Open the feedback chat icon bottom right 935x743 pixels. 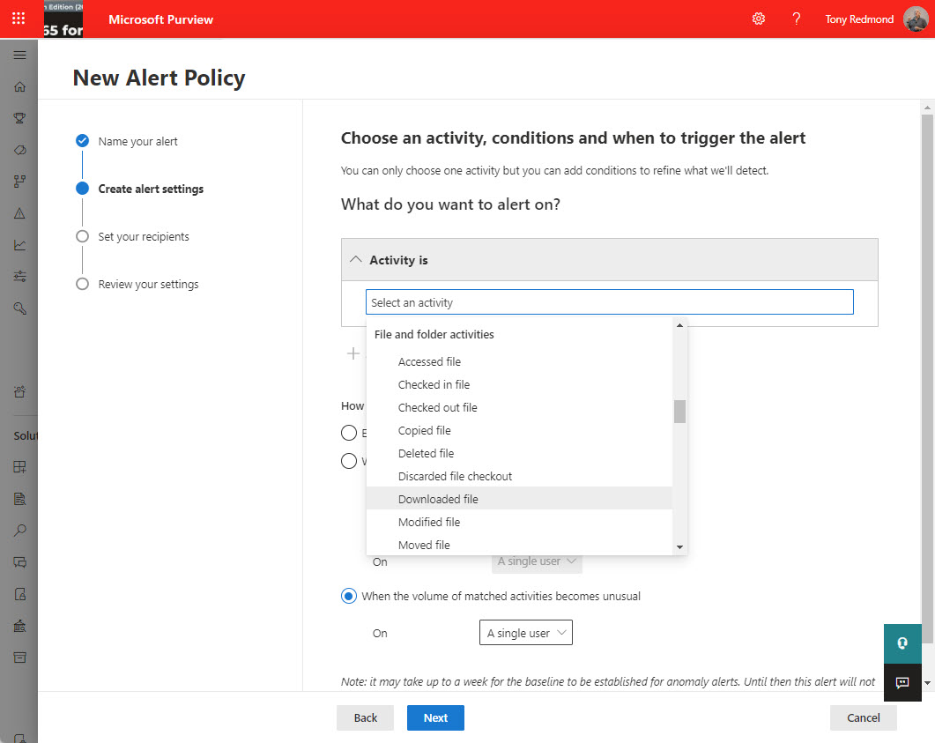tap(902, 682)
